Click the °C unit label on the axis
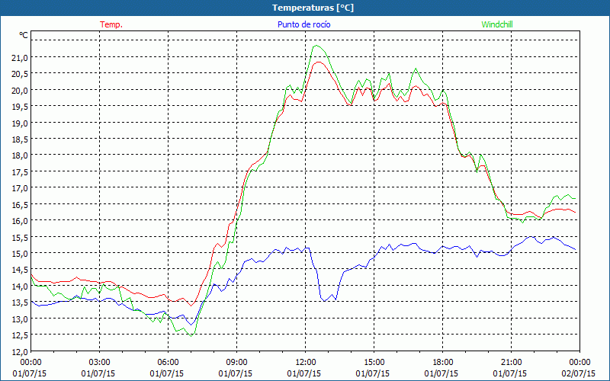Viewport: 610px width, 381px height. point(24,35)
